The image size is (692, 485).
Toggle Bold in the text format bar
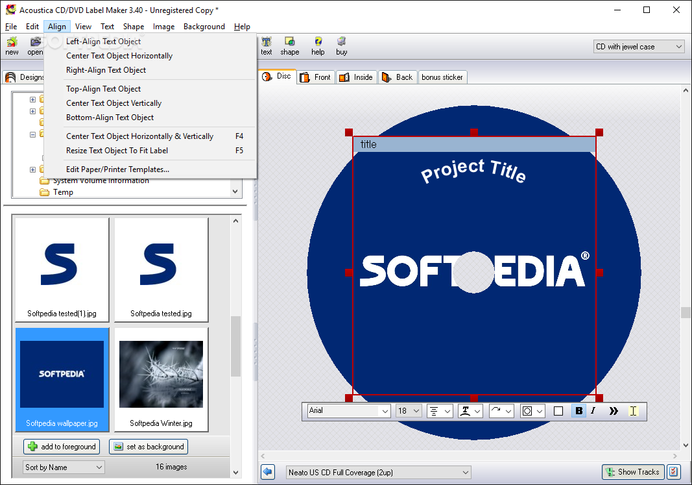pyautogui.click(x=579, y=411)
